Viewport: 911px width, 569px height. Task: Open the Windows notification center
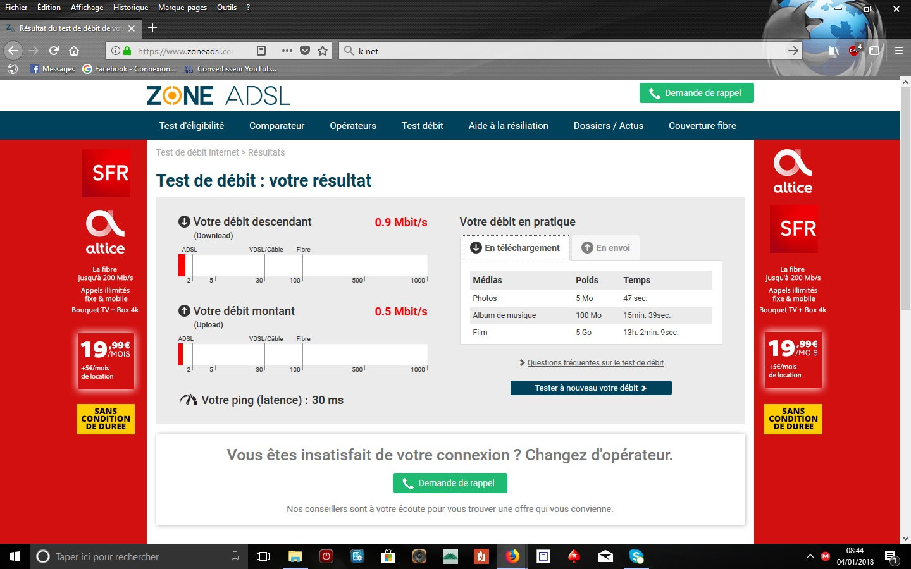coord(891,557)
